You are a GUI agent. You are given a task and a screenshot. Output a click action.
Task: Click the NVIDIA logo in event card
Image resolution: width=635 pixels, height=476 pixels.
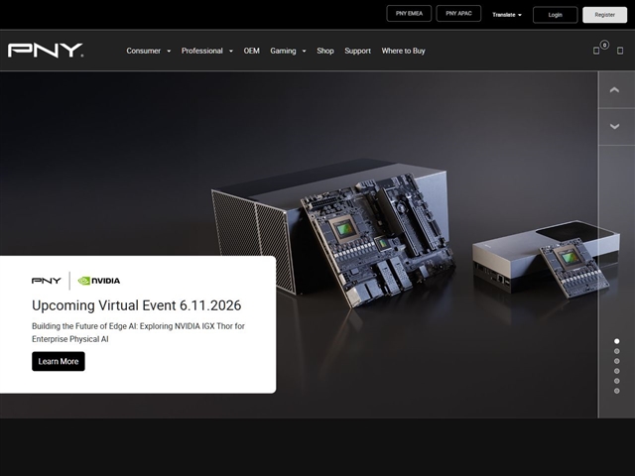coord(99,281)
